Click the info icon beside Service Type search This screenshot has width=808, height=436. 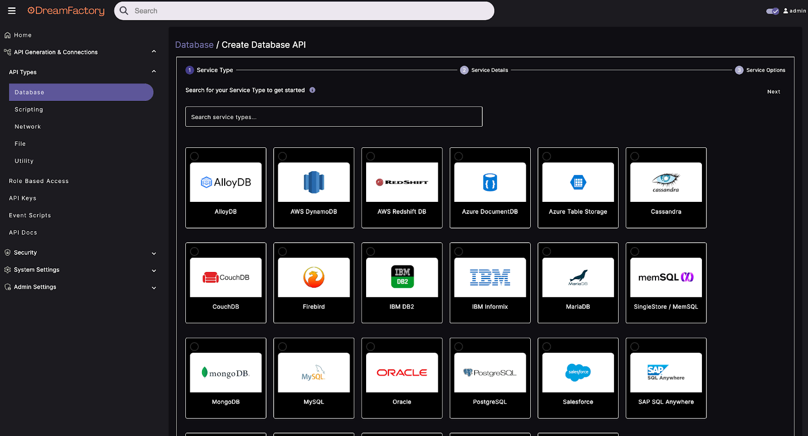tap(313, 90)
